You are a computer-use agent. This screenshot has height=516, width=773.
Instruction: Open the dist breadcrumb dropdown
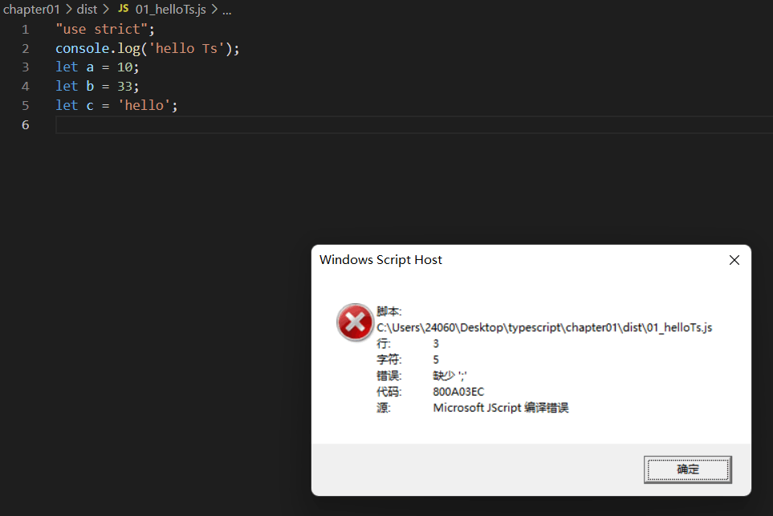[87, 10]
